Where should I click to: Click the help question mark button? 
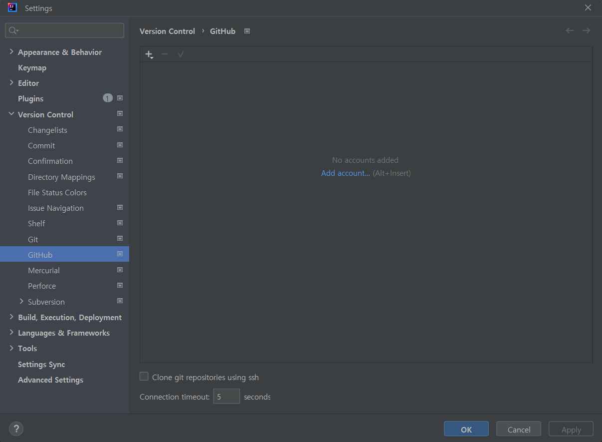click(x=16, y=429)
